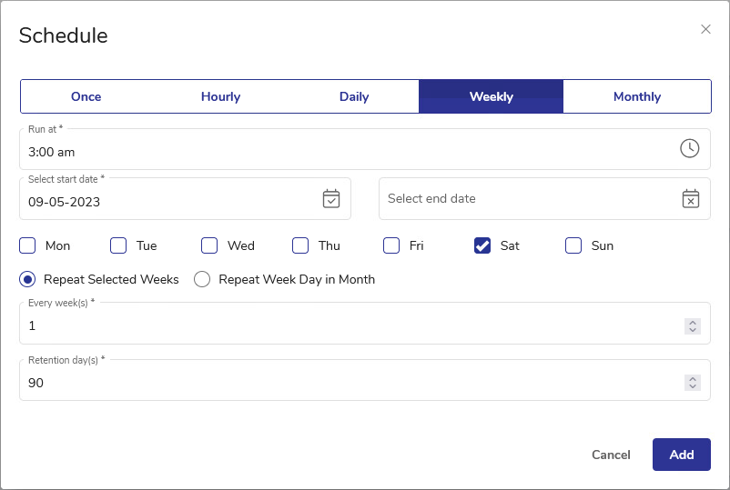Choose the Hourly schedule tab
This screenshot has height=490, width=730.
(220, 96)
